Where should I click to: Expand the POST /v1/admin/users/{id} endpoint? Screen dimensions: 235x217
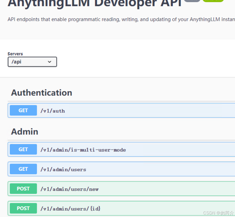point(121,208)
